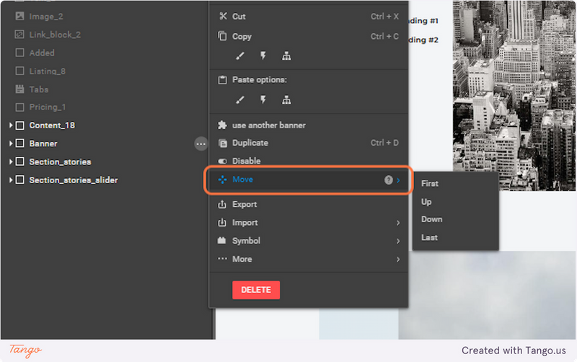Expand the Section_stories_slider tree node
The width and height of the screenshot is (577, 362).
click(11, 180)
